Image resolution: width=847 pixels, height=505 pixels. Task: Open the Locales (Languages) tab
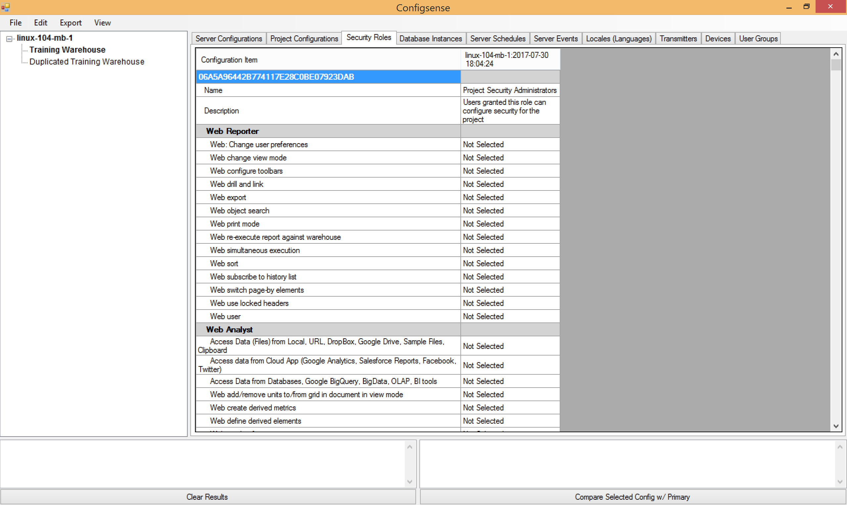(618, 38)
